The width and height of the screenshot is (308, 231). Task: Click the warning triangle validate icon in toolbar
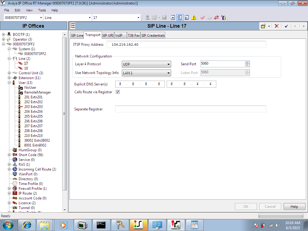point(194,18)
